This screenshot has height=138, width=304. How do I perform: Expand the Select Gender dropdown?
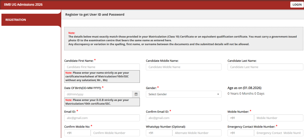click(183, 94)
